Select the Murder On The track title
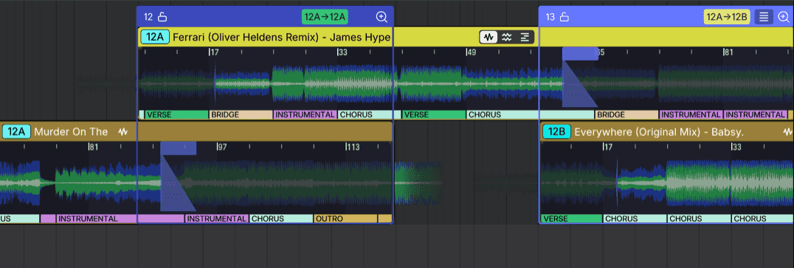Screen dimensions: 794x268 (71, 131)
